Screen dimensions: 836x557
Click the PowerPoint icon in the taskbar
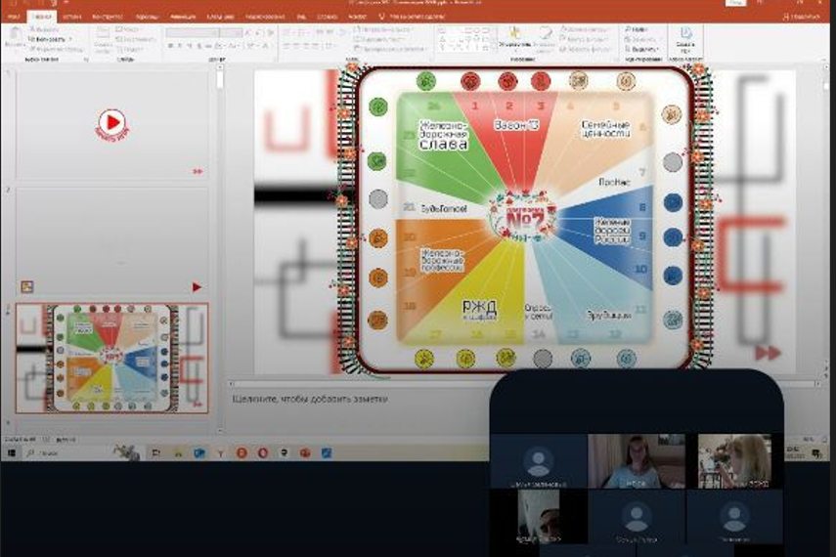(x=304, y=452)
